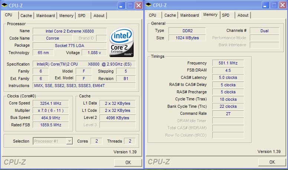Click the Core Speed value '3254.1 MHz'

(51, 103)
